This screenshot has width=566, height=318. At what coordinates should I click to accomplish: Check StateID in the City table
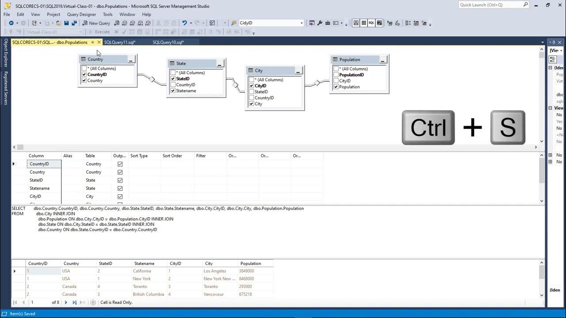(251, 92)
